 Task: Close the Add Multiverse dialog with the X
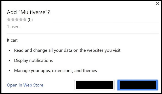point(157,4)
